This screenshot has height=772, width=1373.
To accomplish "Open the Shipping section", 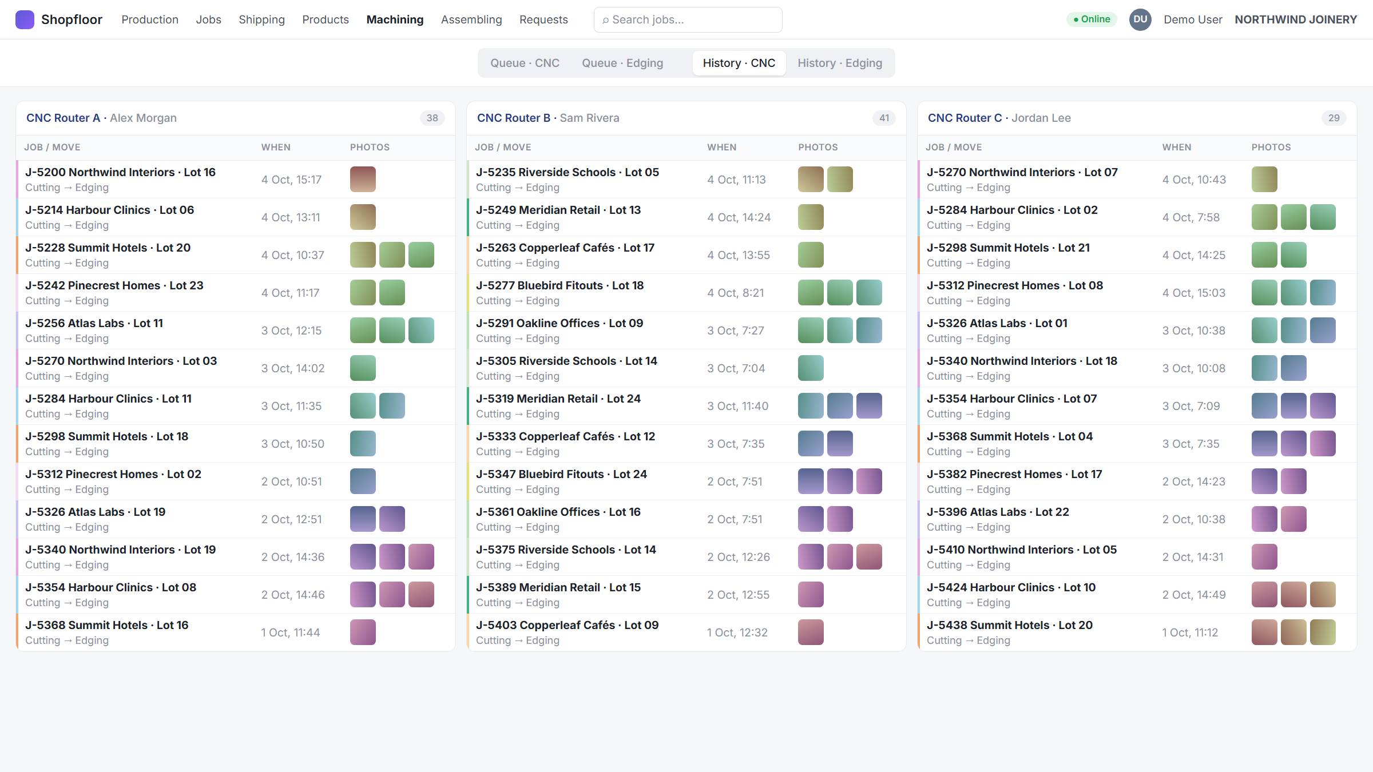I will coord(261,19).
